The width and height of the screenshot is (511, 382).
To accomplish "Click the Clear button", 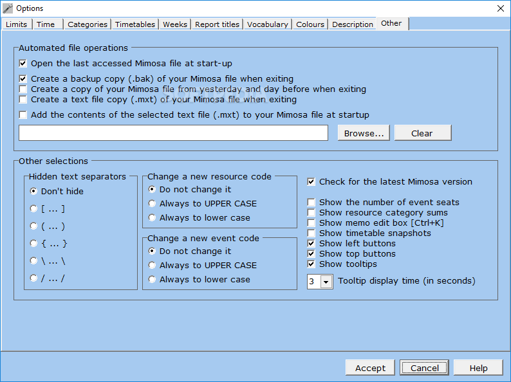I will pyautogui.click(x=423, y=133).
